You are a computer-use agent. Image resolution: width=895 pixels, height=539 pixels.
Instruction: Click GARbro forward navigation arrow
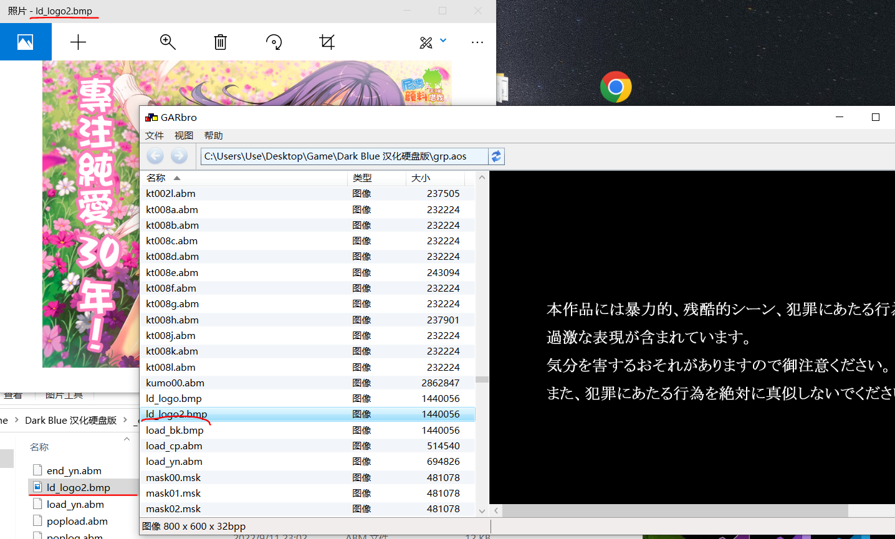click(179, 156)
